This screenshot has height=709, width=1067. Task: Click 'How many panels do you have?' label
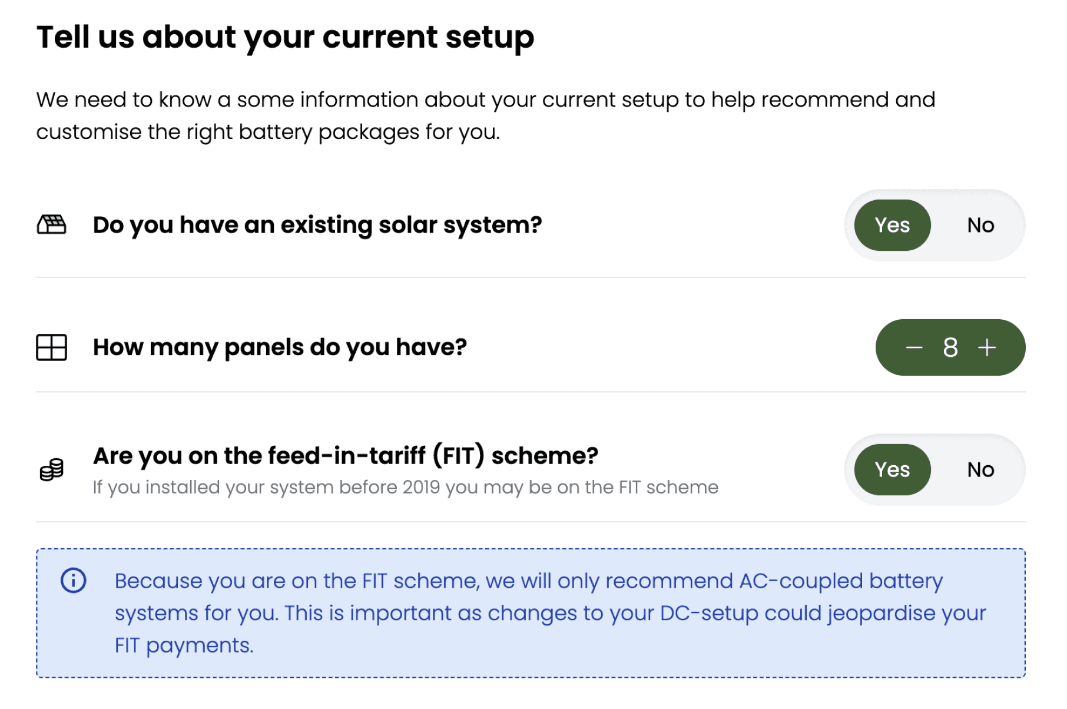pos(280,347)
